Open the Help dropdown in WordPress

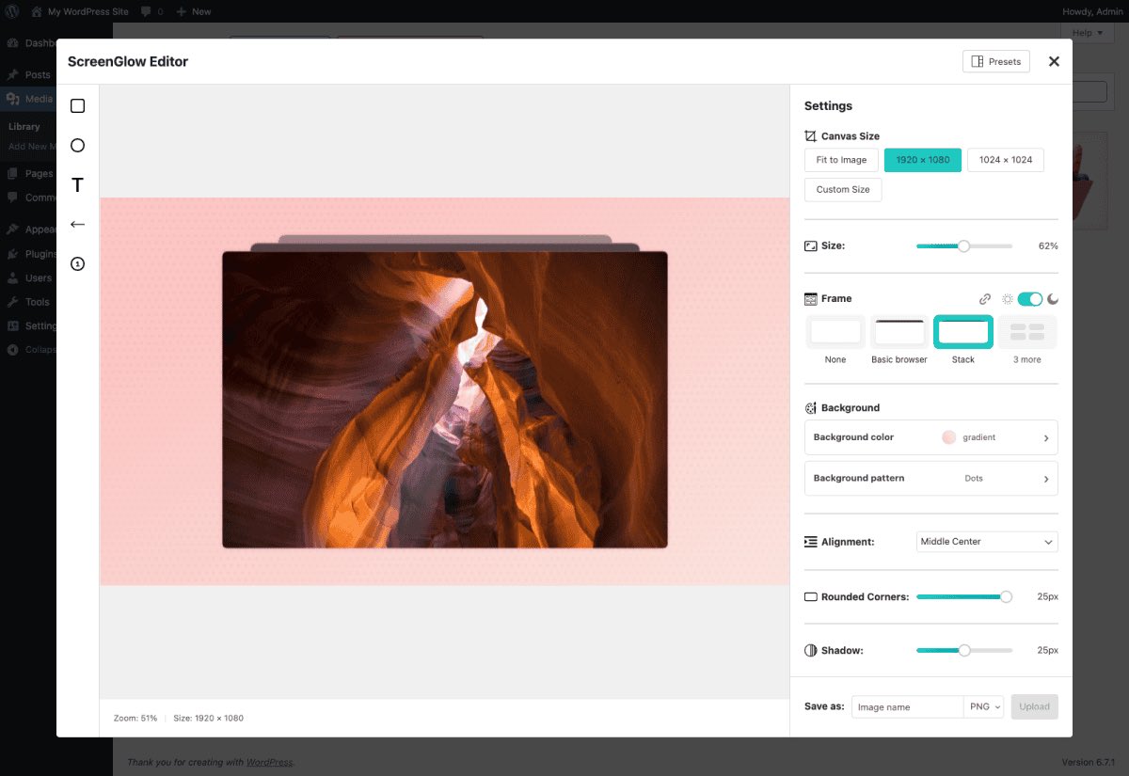[1087, 33]
